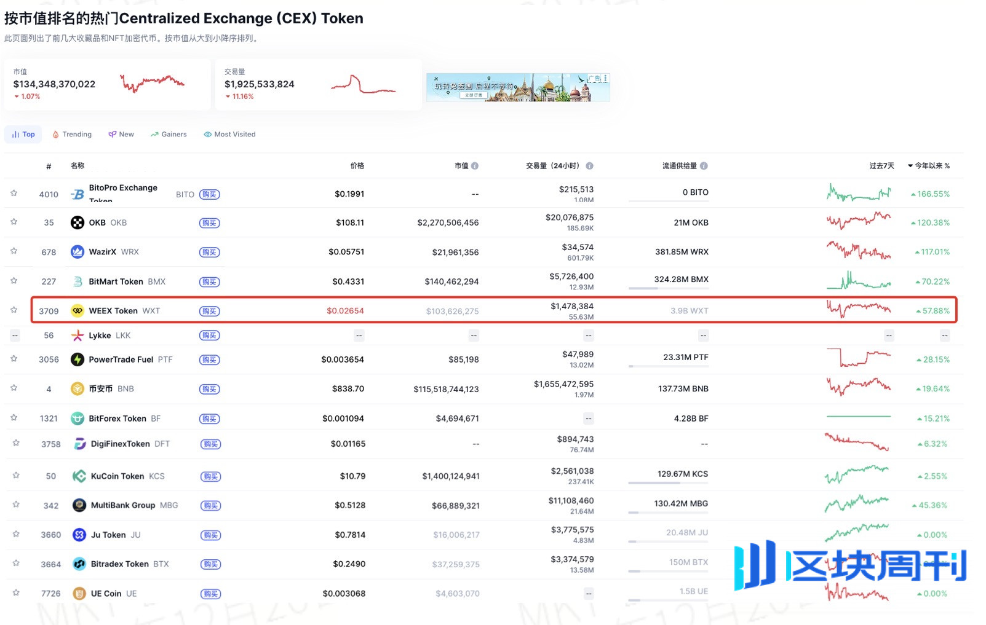Open the ad banner options menu
This screenshot has height=625, width=986.
(x=603, y=77)
